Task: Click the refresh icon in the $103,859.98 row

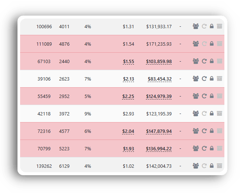Action: click(204, 61)
